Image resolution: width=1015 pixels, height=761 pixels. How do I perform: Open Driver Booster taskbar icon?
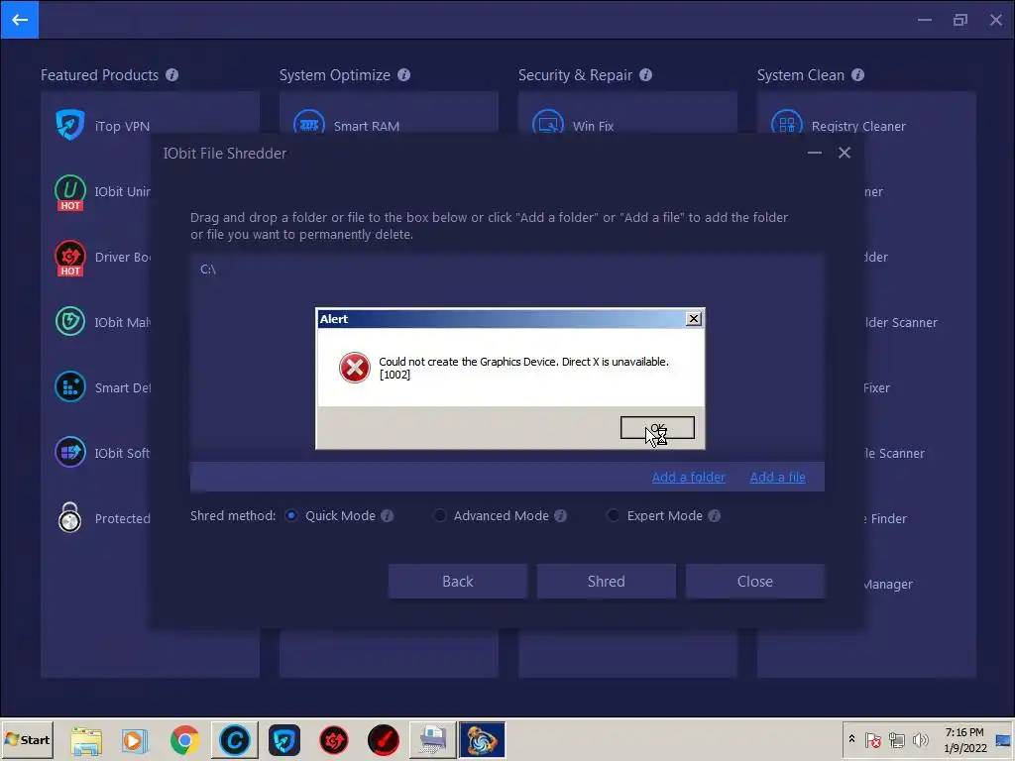334,740
